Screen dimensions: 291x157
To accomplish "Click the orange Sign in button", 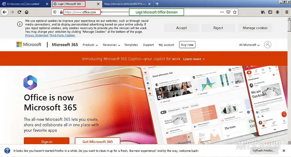I will (x=46, y=141).
